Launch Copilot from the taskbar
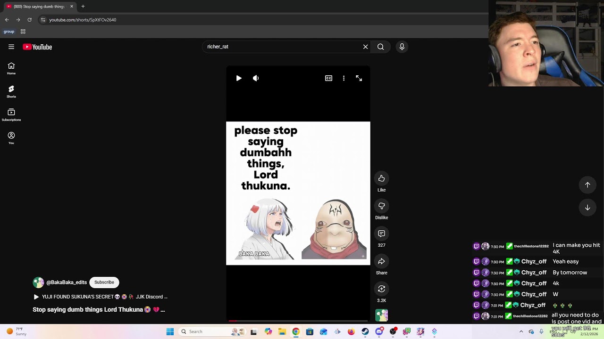 [268, 331]
